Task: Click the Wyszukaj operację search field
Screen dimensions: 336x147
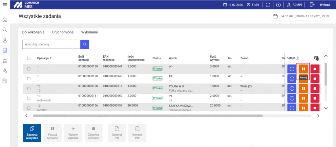Action: click(x=51, y=44)
